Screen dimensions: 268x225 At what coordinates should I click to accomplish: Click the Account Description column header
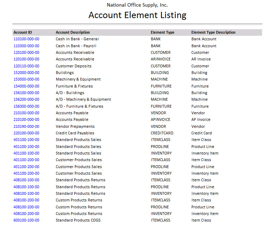coord(73,32)
